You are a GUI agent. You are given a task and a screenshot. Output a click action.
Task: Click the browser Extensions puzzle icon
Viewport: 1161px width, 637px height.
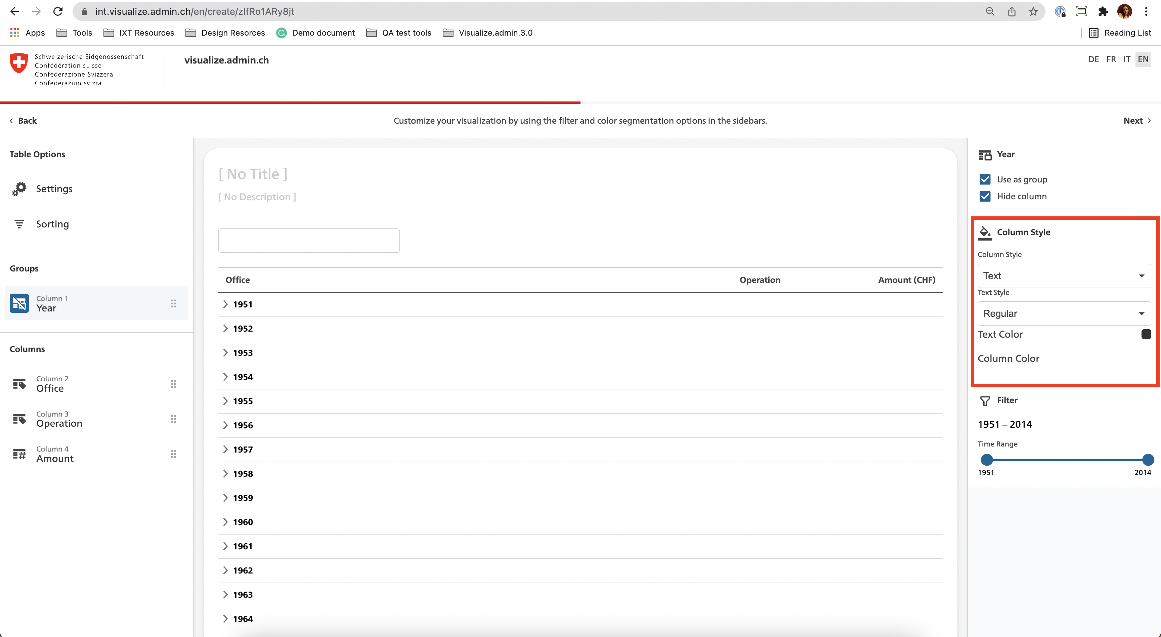tap(1103, 12)
